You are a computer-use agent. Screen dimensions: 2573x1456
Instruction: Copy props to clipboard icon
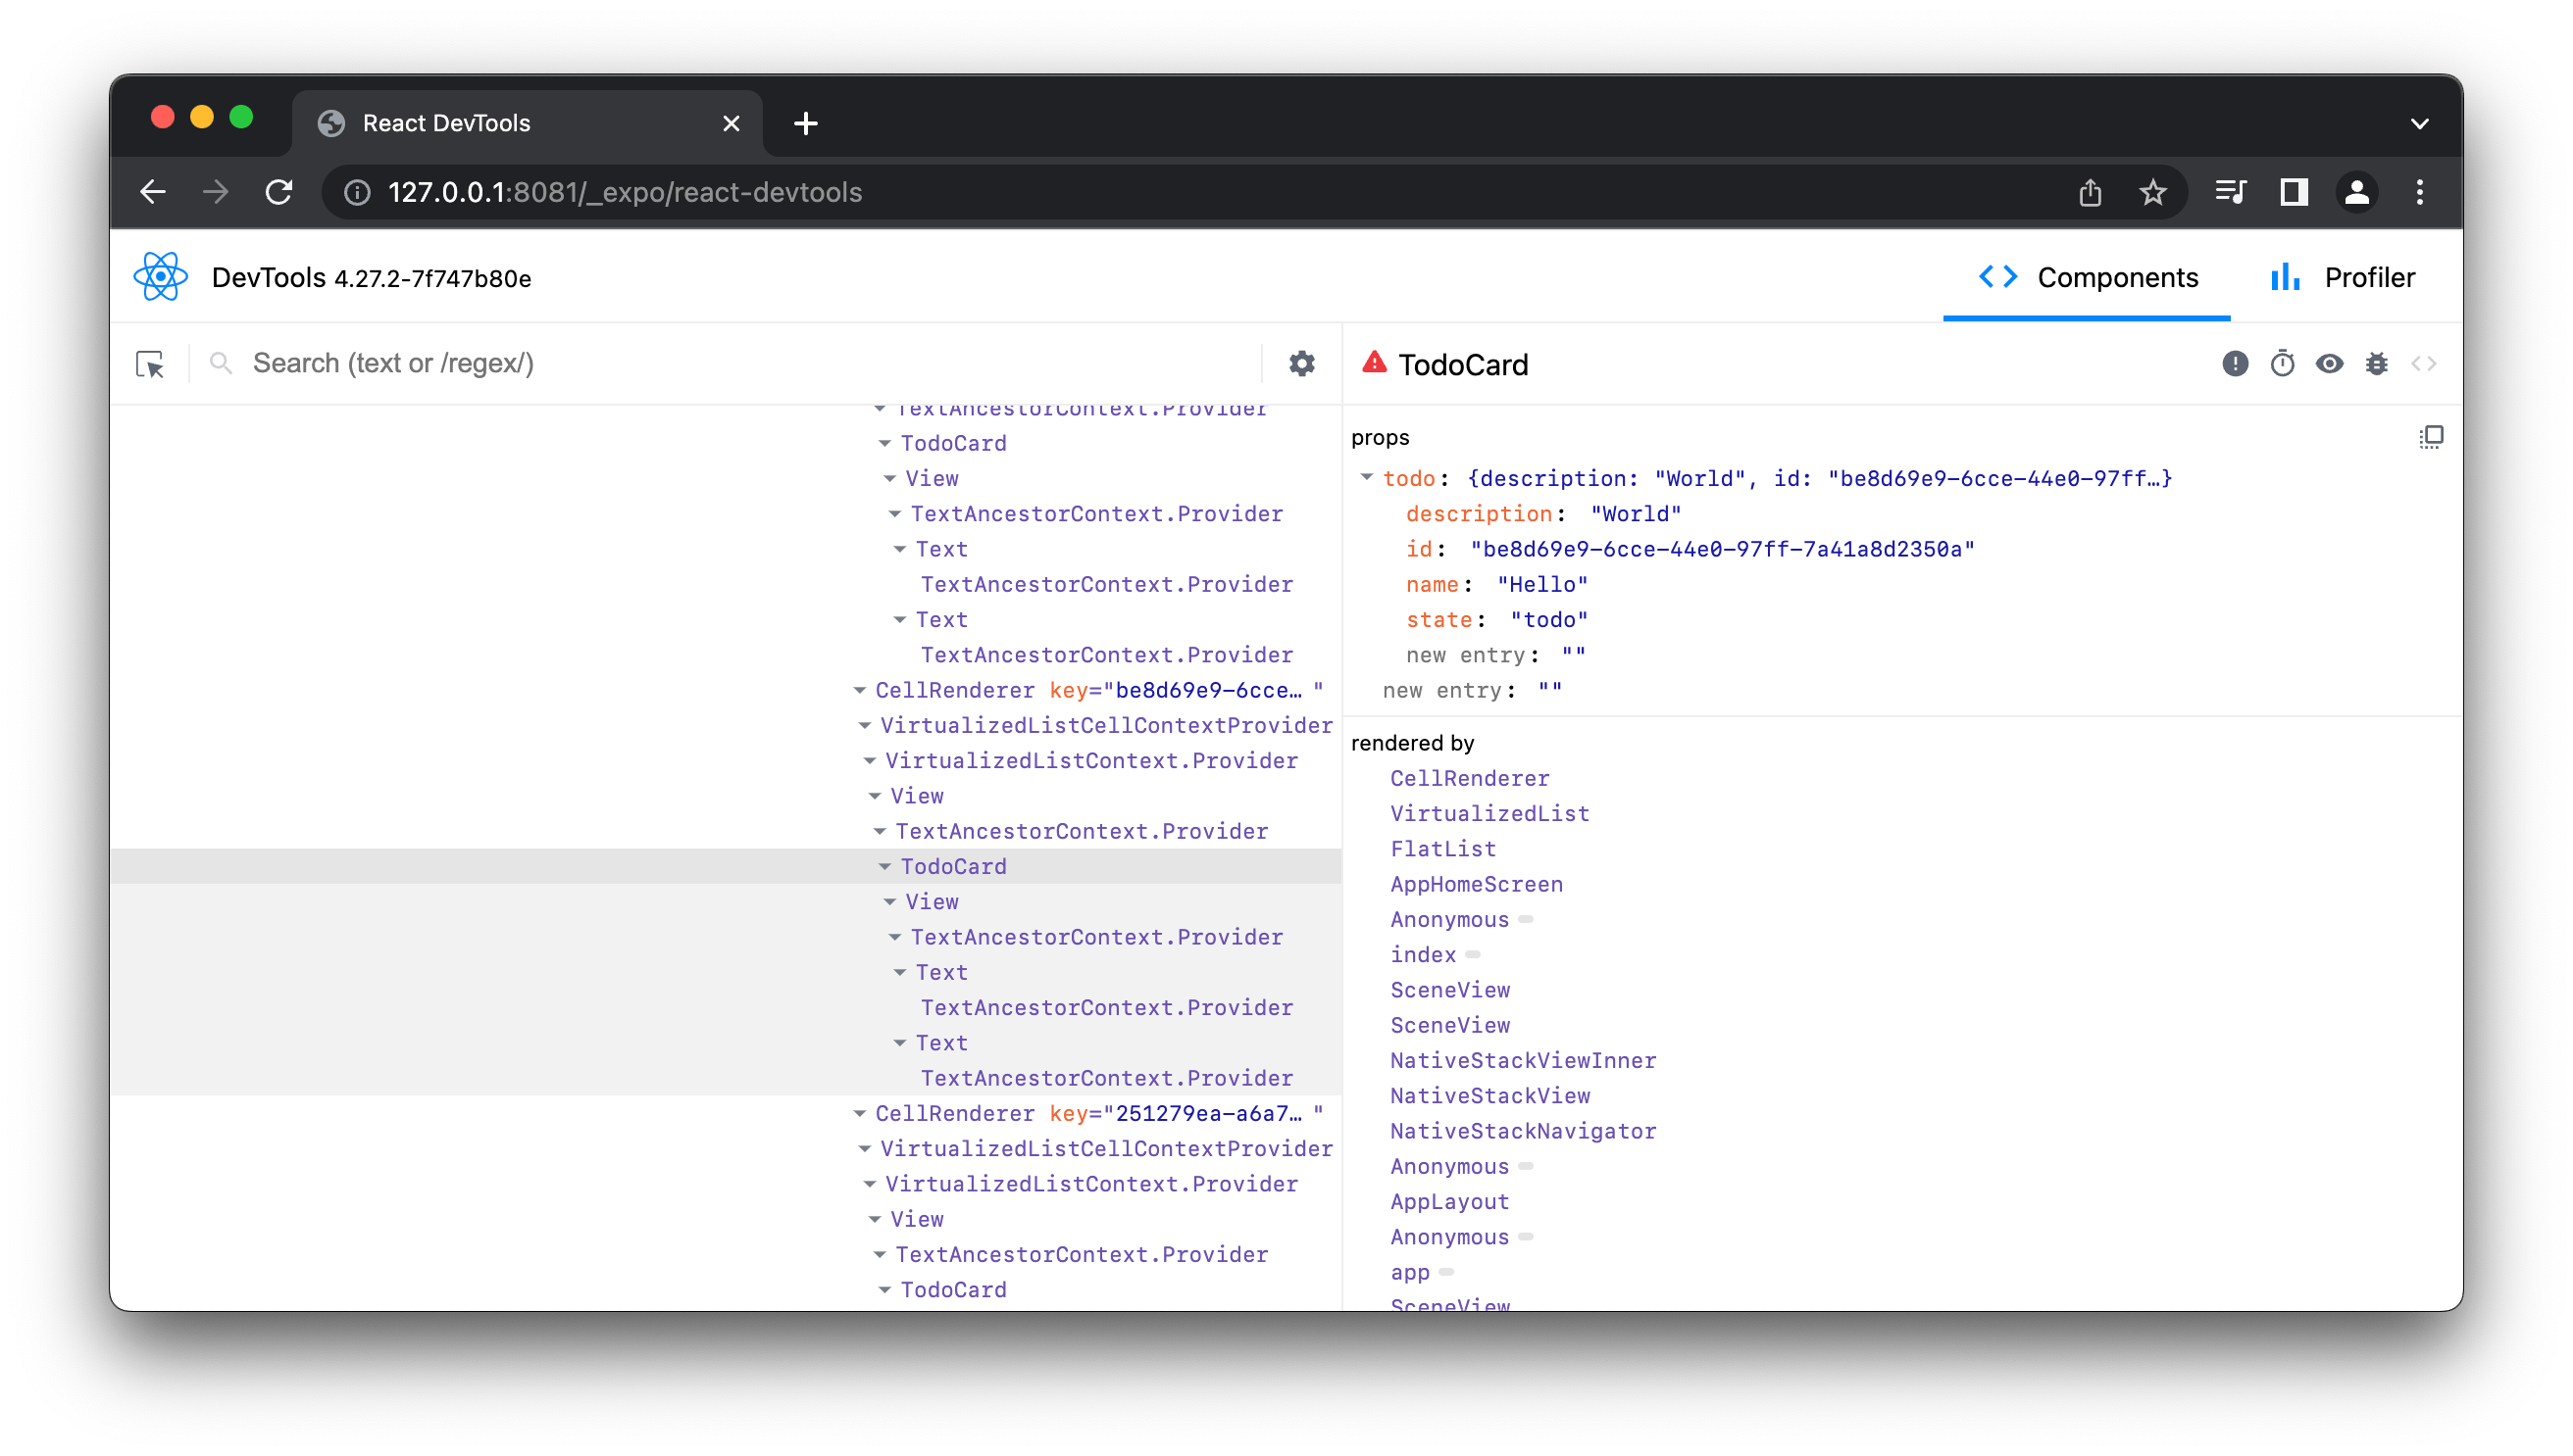click(x=2430, y=437)
